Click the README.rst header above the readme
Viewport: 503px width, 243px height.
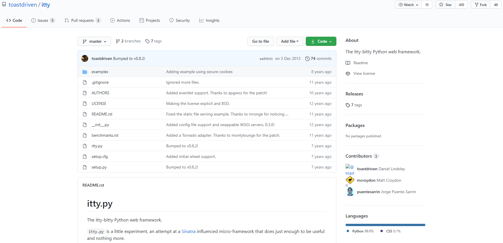point(93,185)
